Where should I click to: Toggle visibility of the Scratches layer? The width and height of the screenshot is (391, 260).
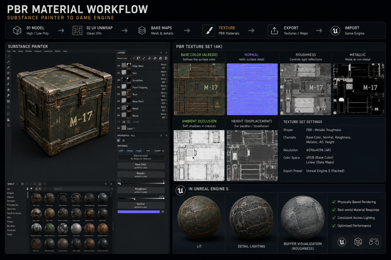(x=119, y=80)
